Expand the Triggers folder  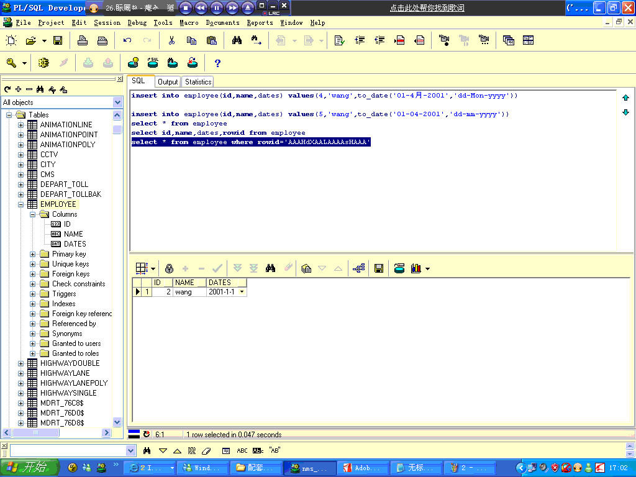coord(32,294)
